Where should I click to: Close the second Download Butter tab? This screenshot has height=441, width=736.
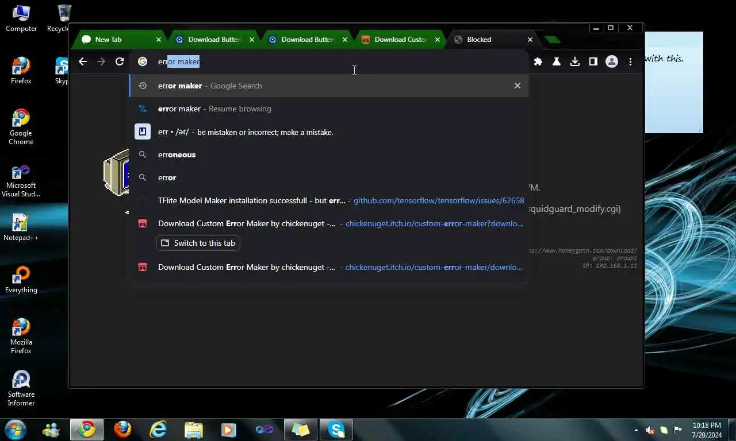[345, 40]
